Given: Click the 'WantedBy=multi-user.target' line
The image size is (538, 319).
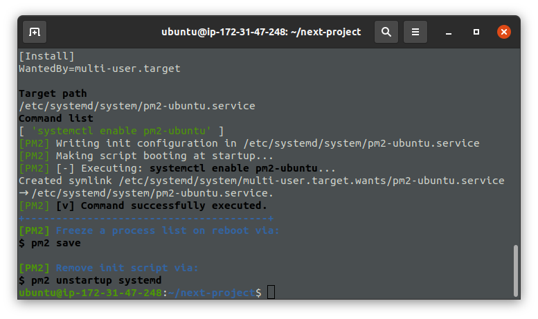Looking at the screenshot, I should [100, 69].
